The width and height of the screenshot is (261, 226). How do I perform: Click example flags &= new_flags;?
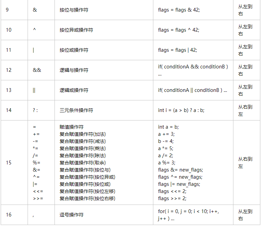click(x=181, y=170)
